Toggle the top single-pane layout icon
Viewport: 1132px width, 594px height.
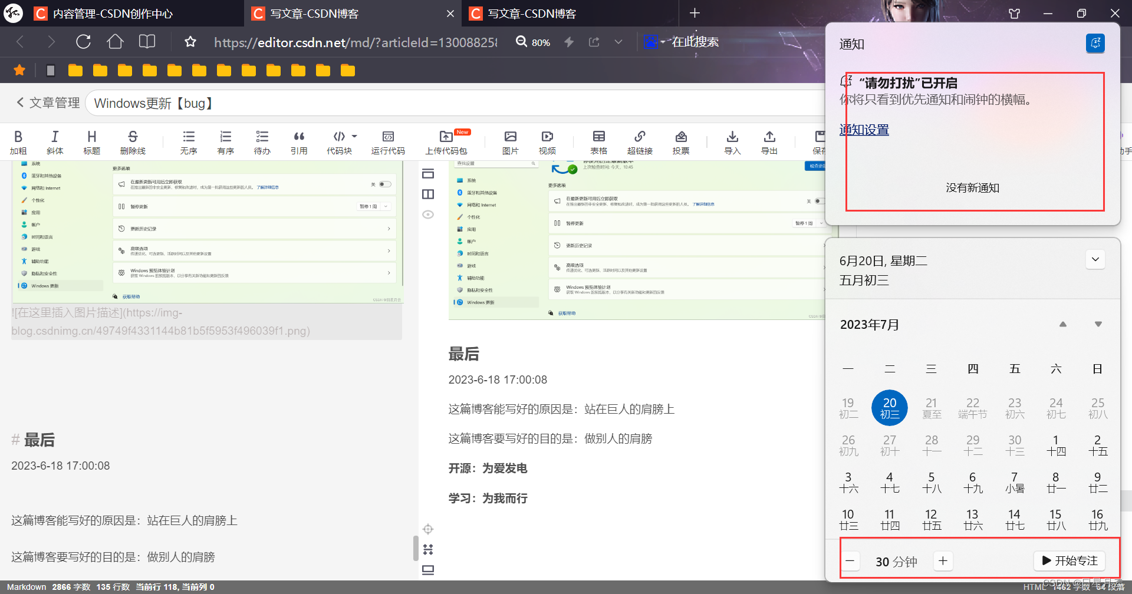pos(428,174)
